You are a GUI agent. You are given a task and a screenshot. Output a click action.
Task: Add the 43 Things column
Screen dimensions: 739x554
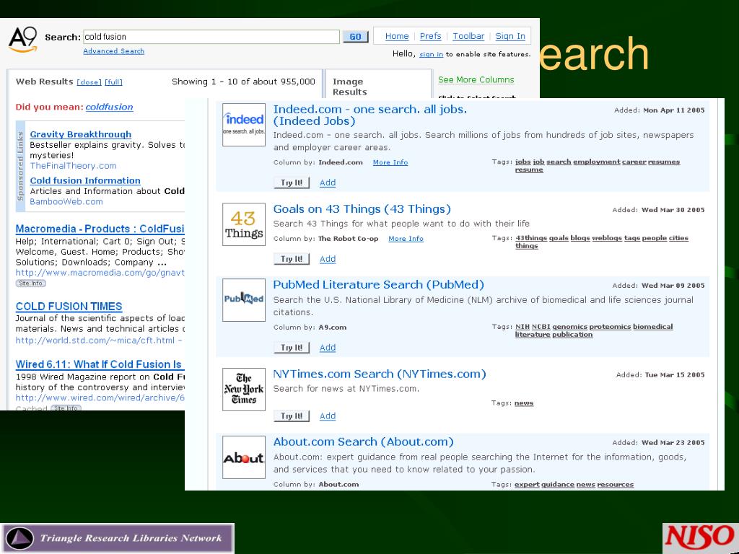(x=328, y=259)
